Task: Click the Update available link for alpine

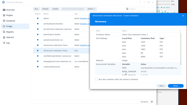Action: [85, 18]
